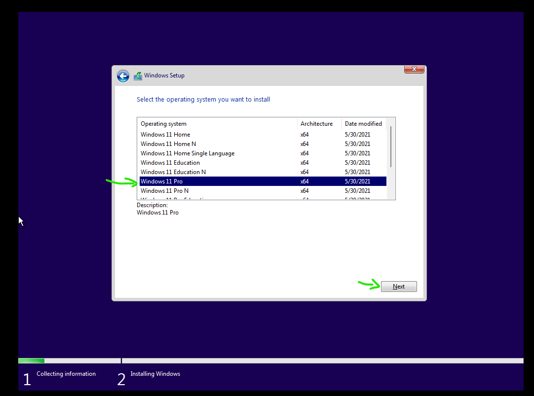Image resolution: width=534 pixels, height=396 pixels.
Task: Click the Windows Setup title icon
Action: pos(138,76)
